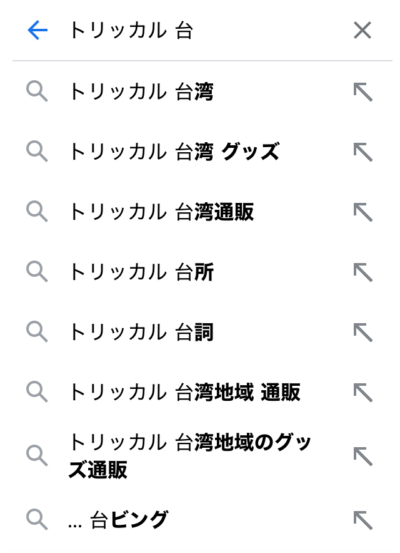The image size is (400, 553).
Task: Insert 台湾 suggestion using its arrow icon
Action: click(x=362, y=92)
